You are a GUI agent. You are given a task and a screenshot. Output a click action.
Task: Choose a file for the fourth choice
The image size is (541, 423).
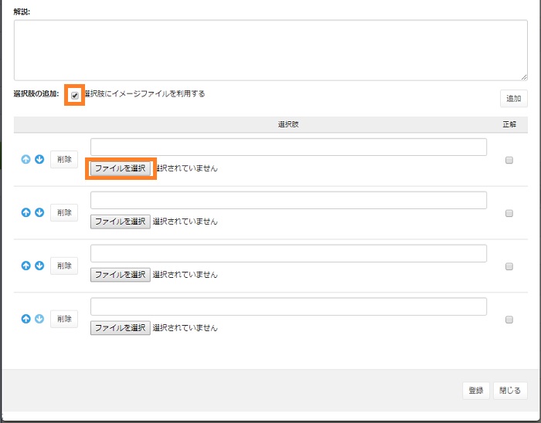(x=120, y=327)
